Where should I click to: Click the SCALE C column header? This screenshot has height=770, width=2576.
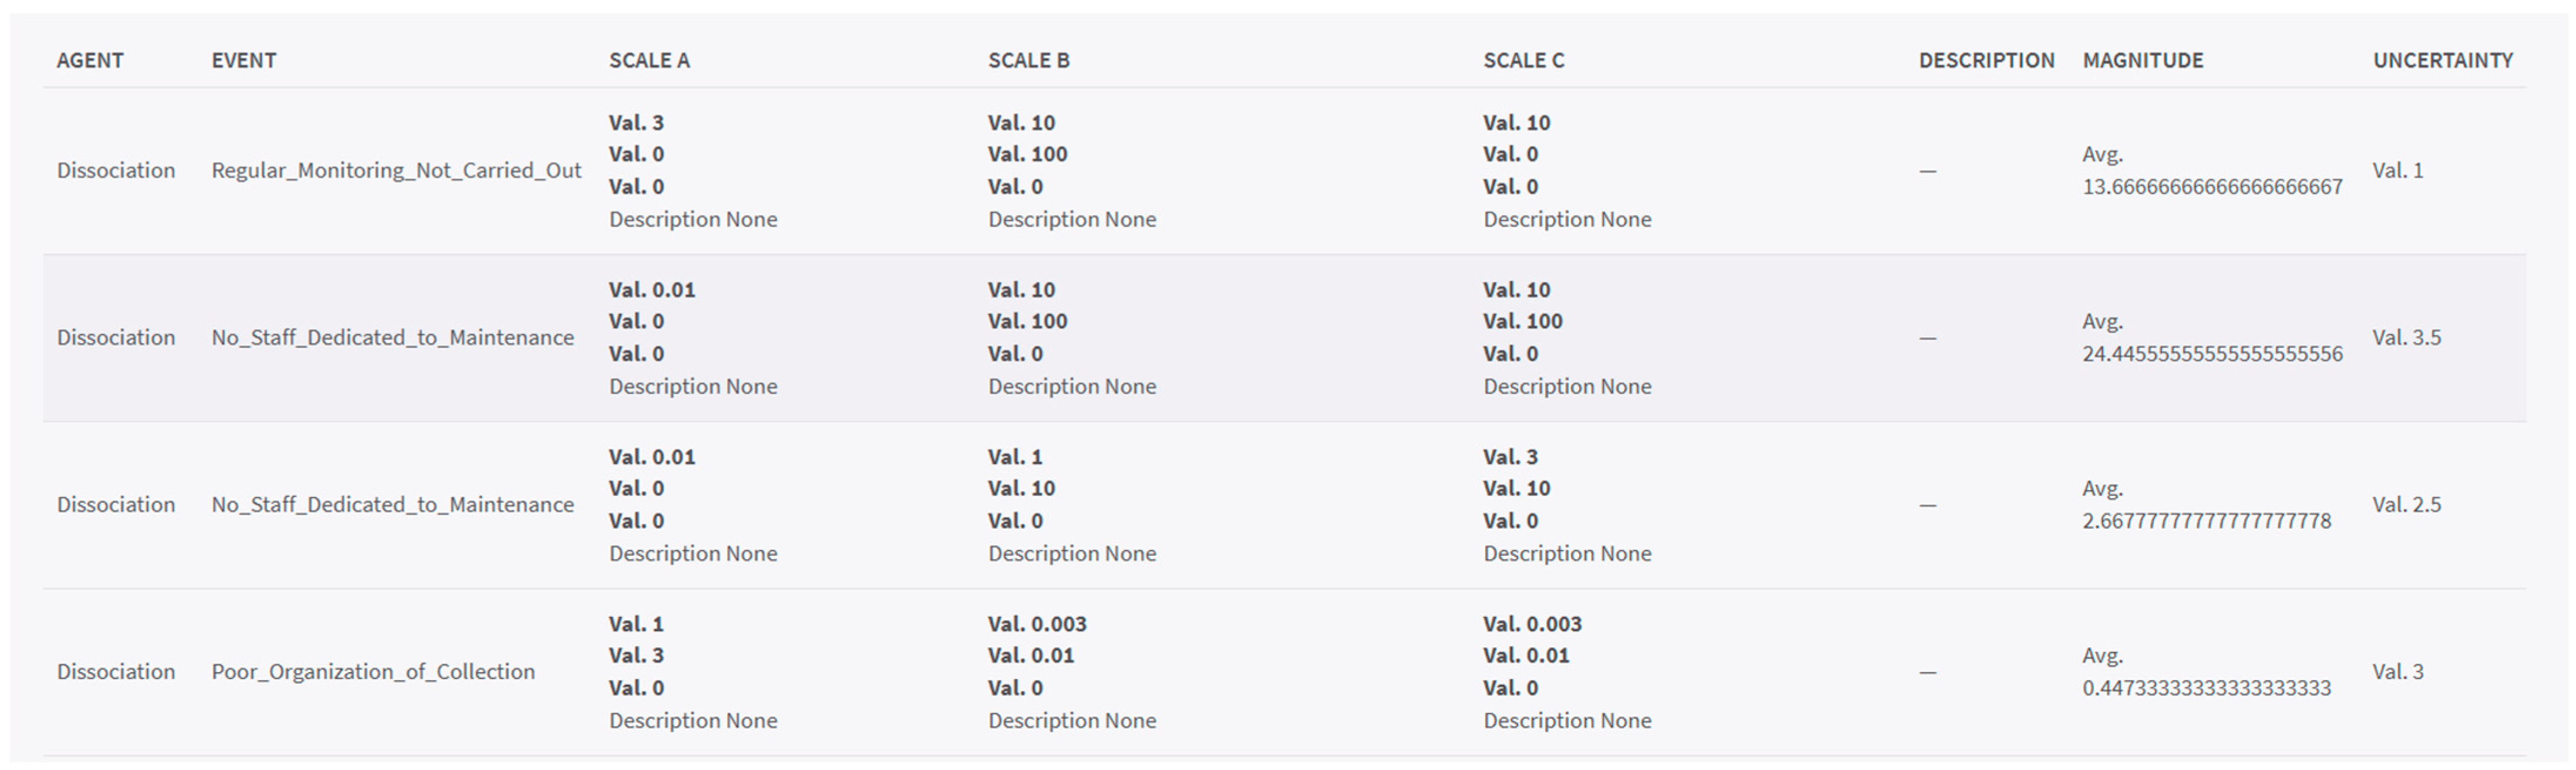pos(1523,60)
